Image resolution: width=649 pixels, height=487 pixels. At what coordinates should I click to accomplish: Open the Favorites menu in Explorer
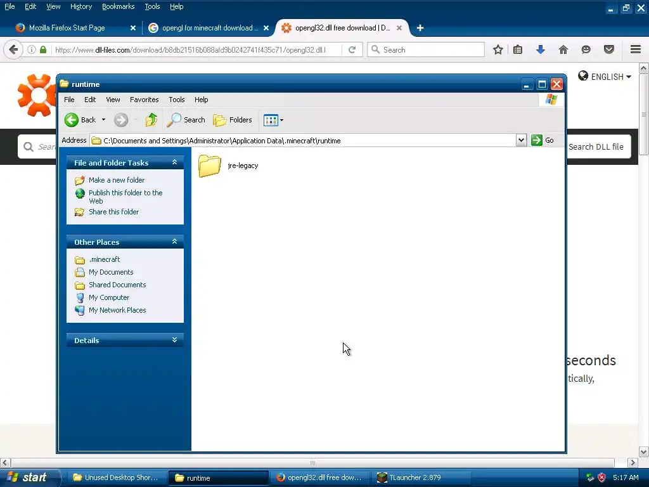point(144,100)
